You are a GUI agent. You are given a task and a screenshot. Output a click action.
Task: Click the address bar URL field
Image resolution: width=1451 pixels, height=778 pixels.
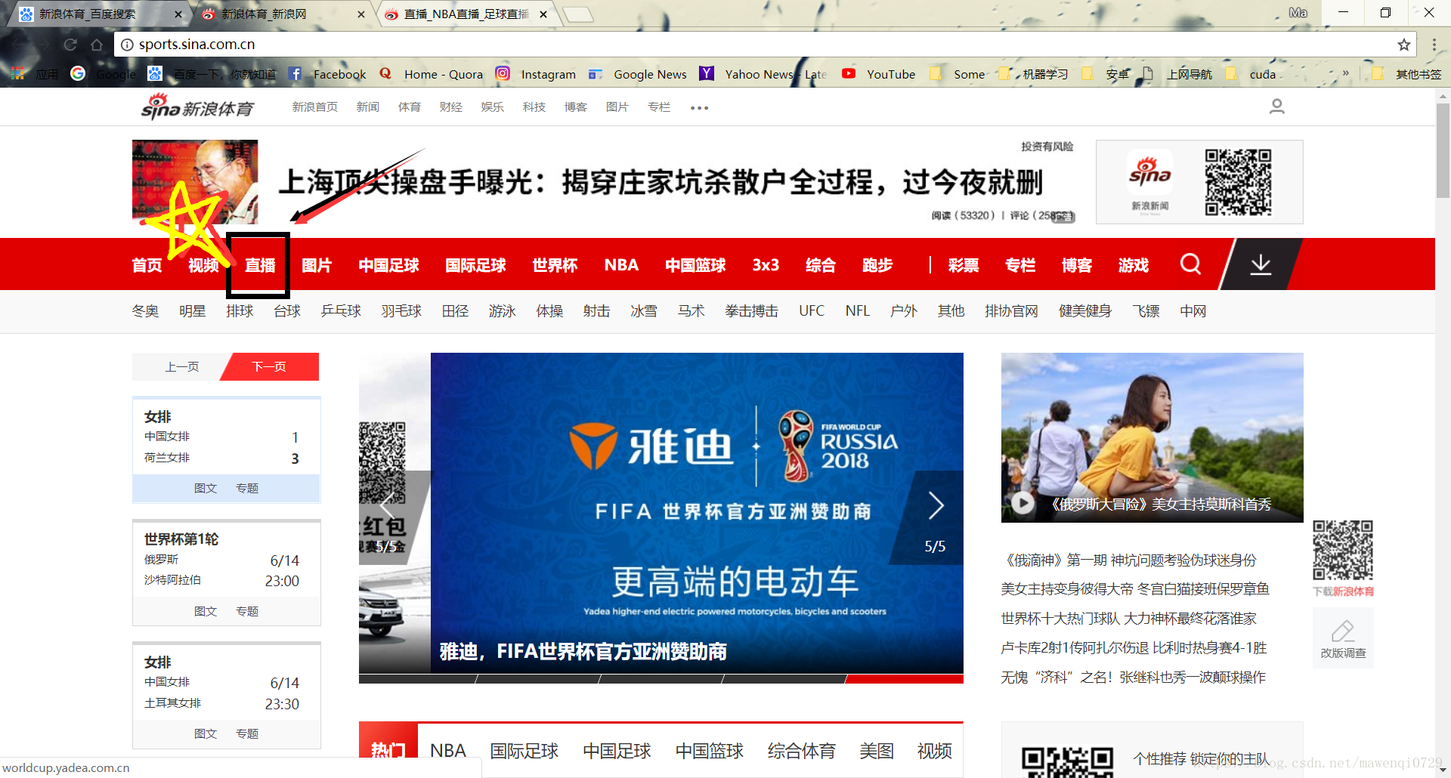tap(756, 45)
